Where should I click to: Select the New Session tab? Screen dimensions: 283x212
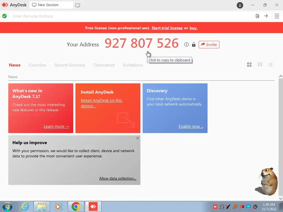click(x=51, y=5)
